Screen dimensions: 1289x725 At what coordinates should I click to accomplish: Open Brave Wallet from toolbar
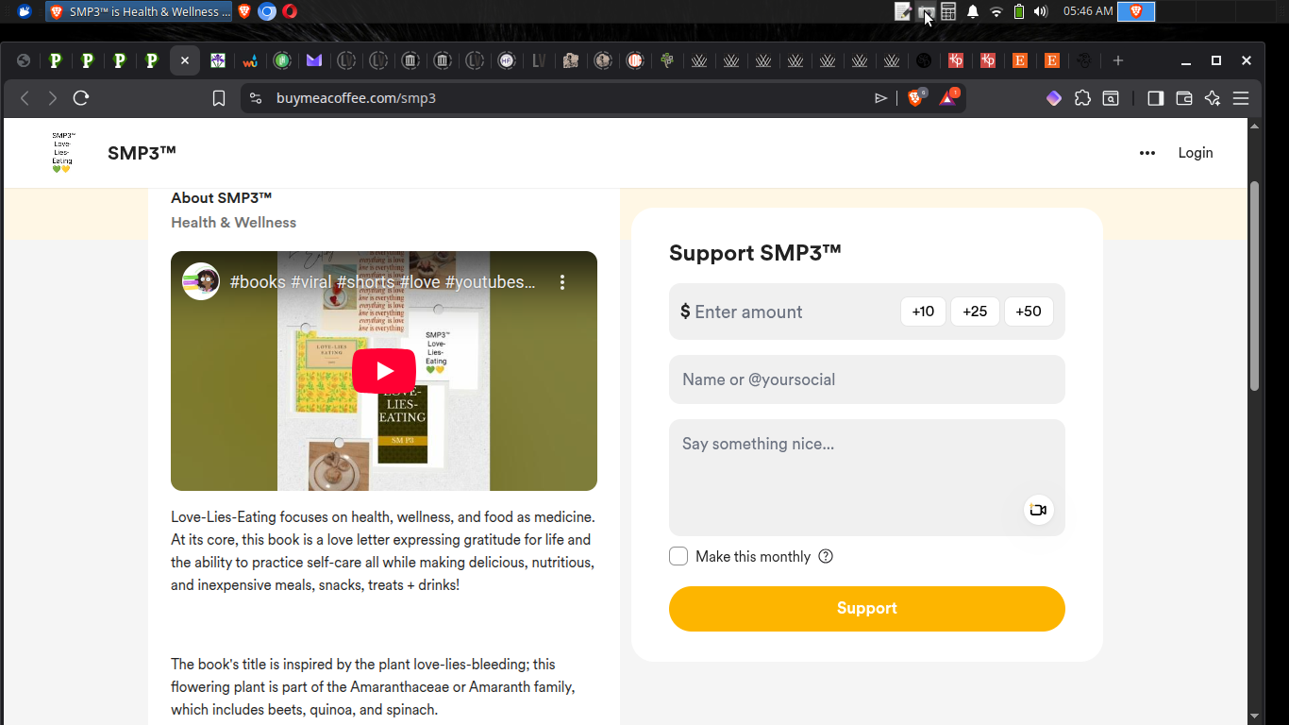tap(1184, 98)
